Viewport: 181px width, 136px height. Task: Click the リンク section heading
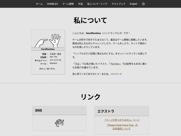click(90, 97)
